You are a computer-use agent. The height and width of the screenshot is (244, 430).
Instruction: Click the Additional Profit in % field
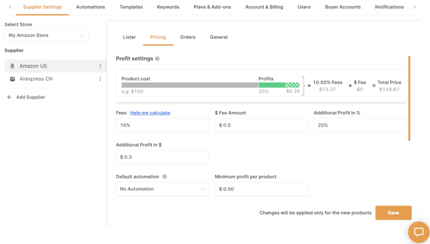click(x=360, y=125)
